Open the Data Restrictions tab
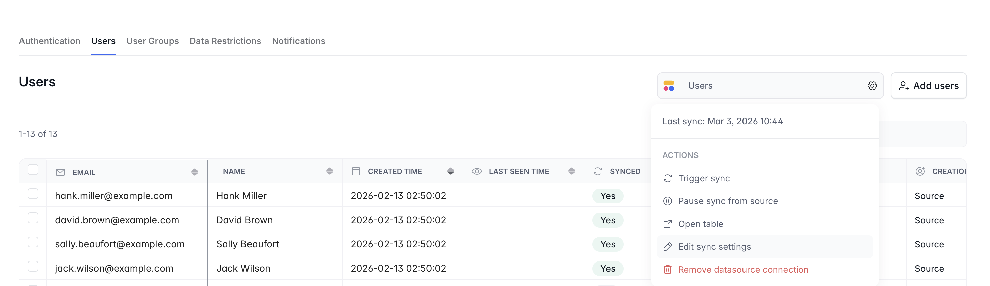The height and width of the screenshot is (286, 990). 225,41
